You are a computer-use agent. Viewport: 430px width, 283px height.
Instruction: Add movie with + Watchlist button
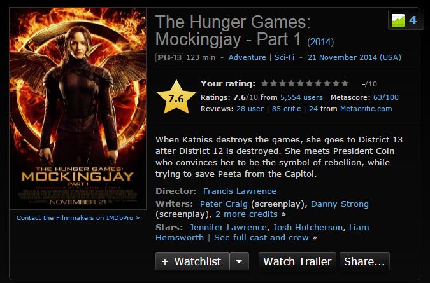[x=192, y=261]
